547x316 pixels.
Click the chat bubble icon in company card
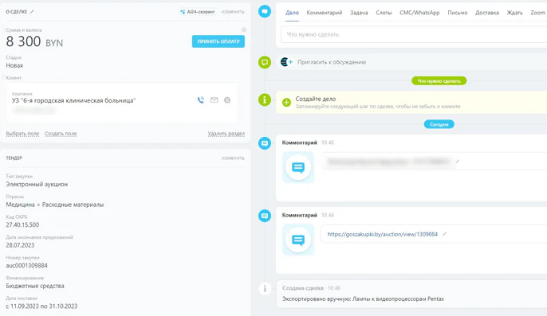point(227,100)
